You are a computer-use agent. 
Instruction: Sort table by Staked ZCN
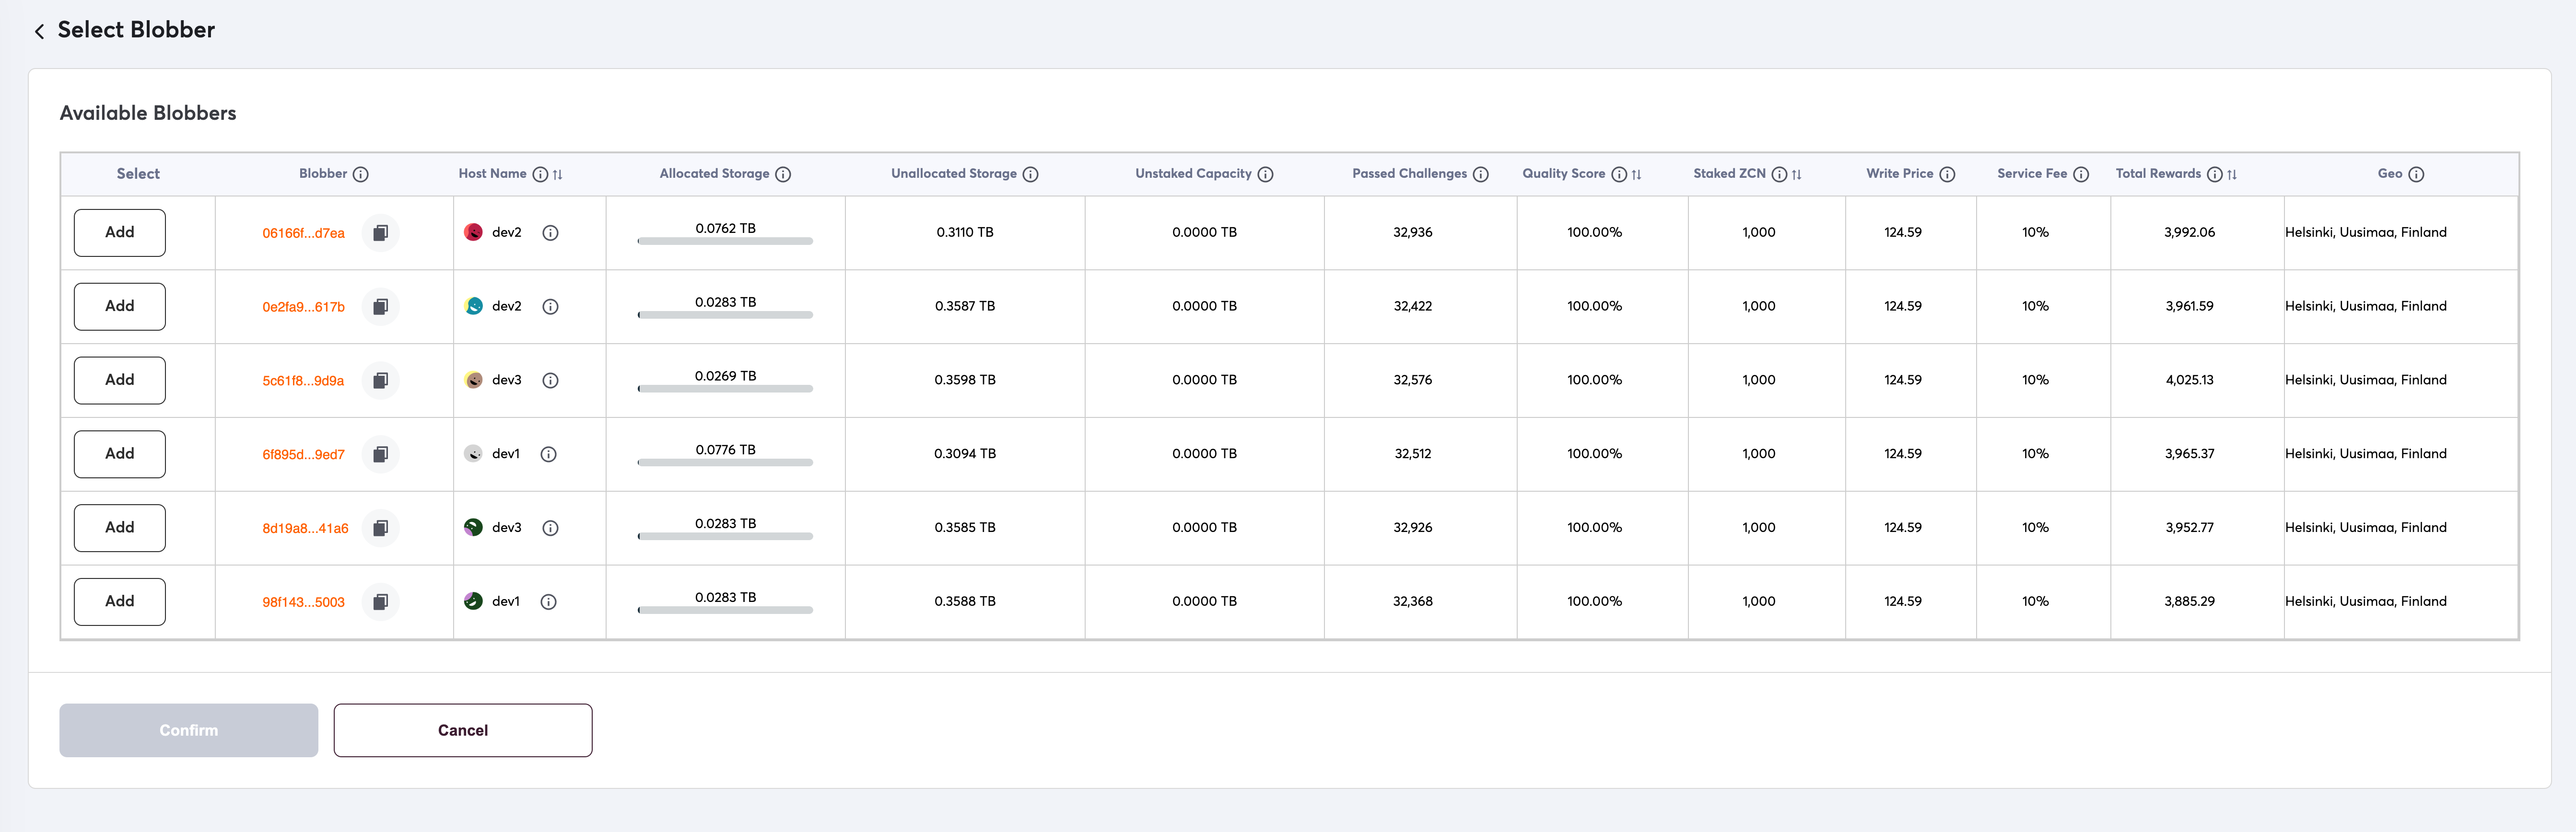pyautogui.click(x=1796, y=174)
